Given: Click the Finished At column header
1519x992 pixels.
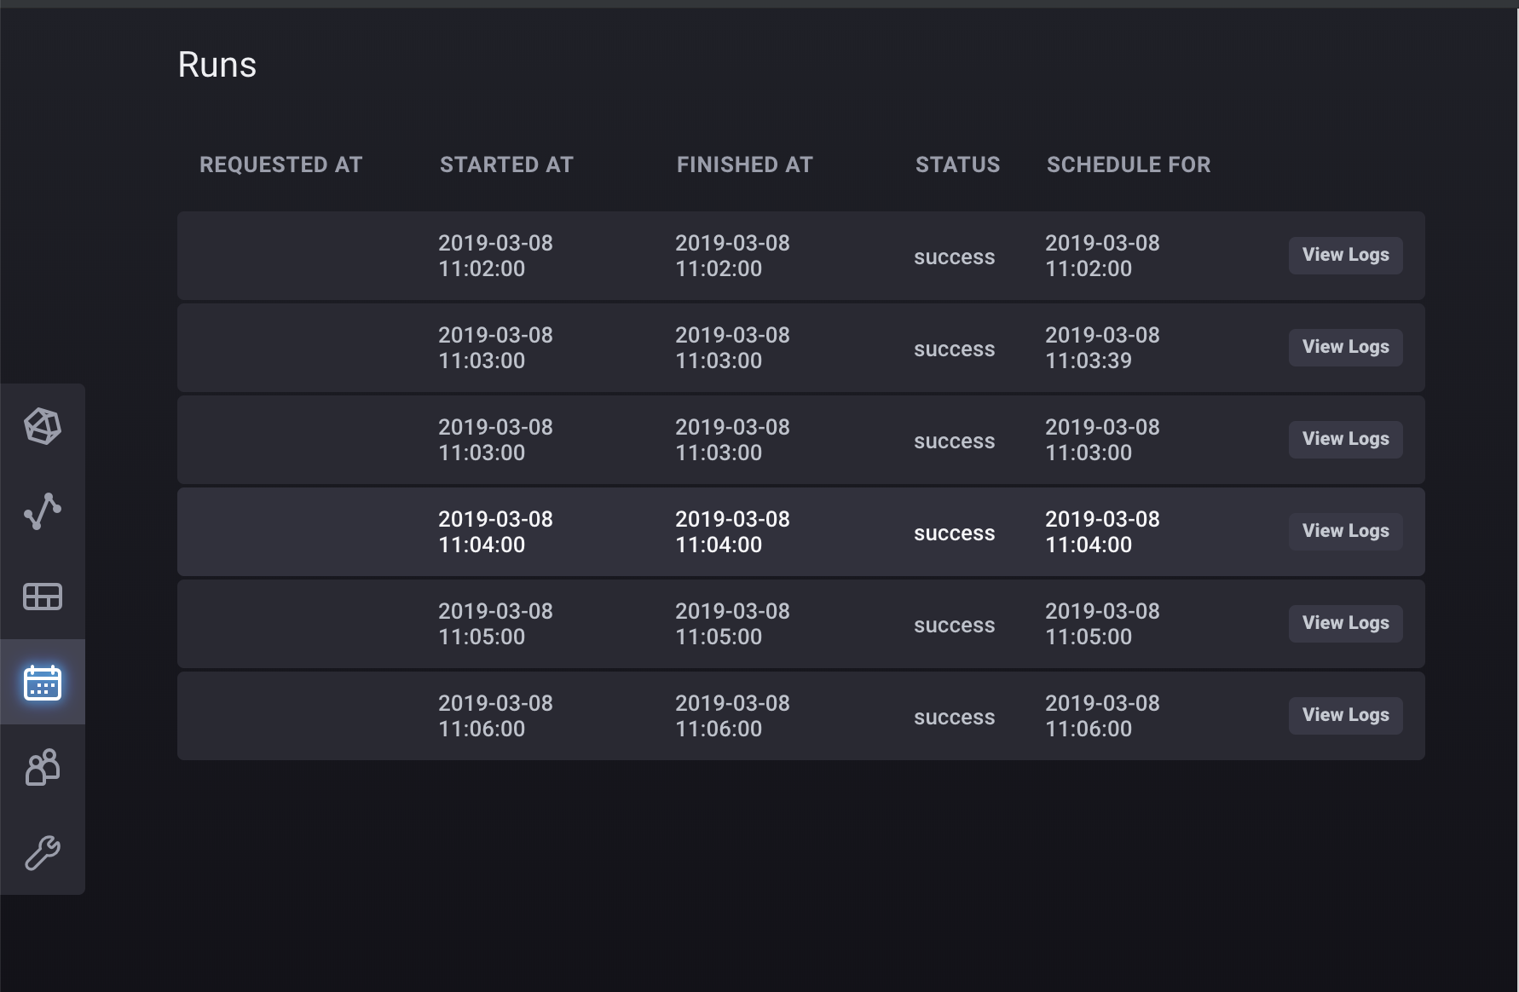Looking at the screenshot, I should (x=744, y=164).
